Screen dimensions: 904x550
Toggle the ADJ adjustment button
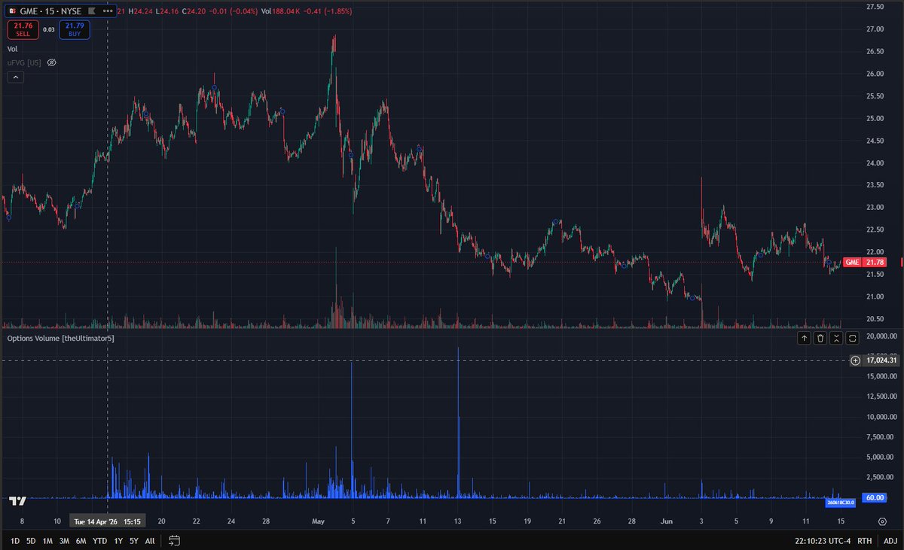(890, 540)
